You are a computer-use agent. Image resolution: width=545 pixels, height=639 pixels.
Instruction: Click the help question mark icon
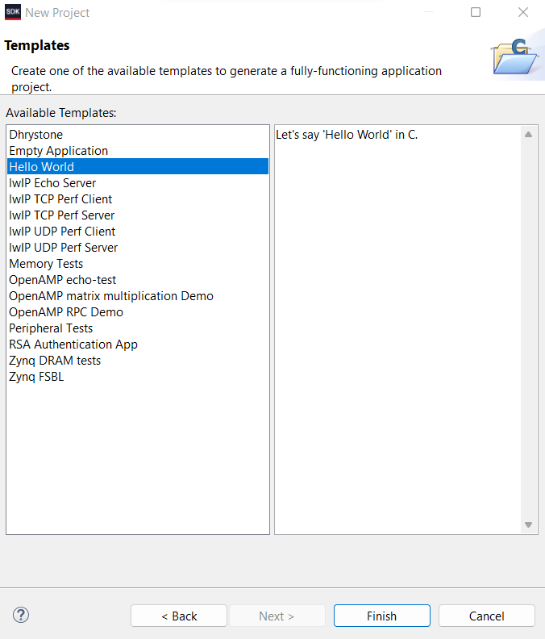click(x=21, y=616)
